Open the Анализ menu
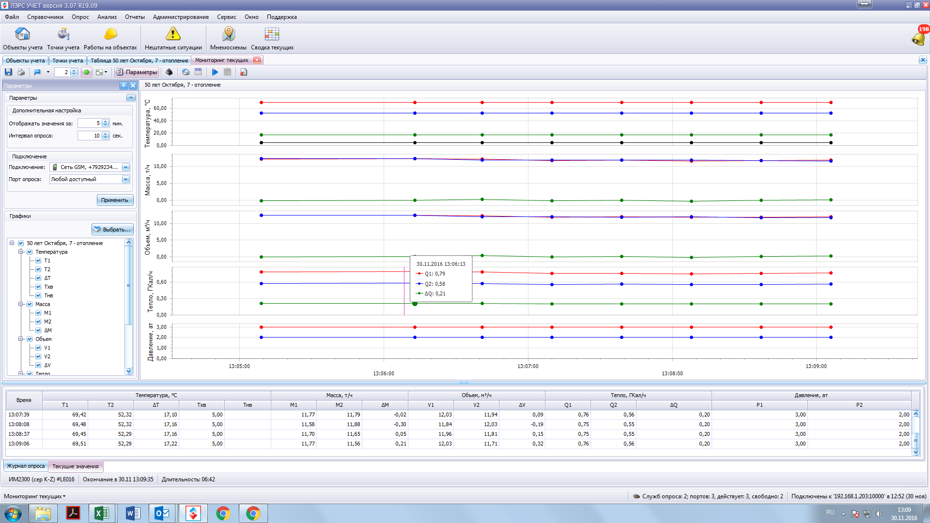 107,17
